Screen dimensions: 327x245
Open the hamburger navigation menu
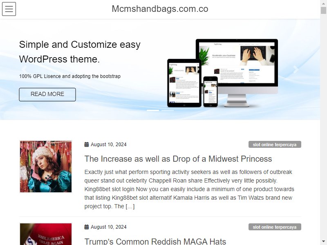coord(9,9)
